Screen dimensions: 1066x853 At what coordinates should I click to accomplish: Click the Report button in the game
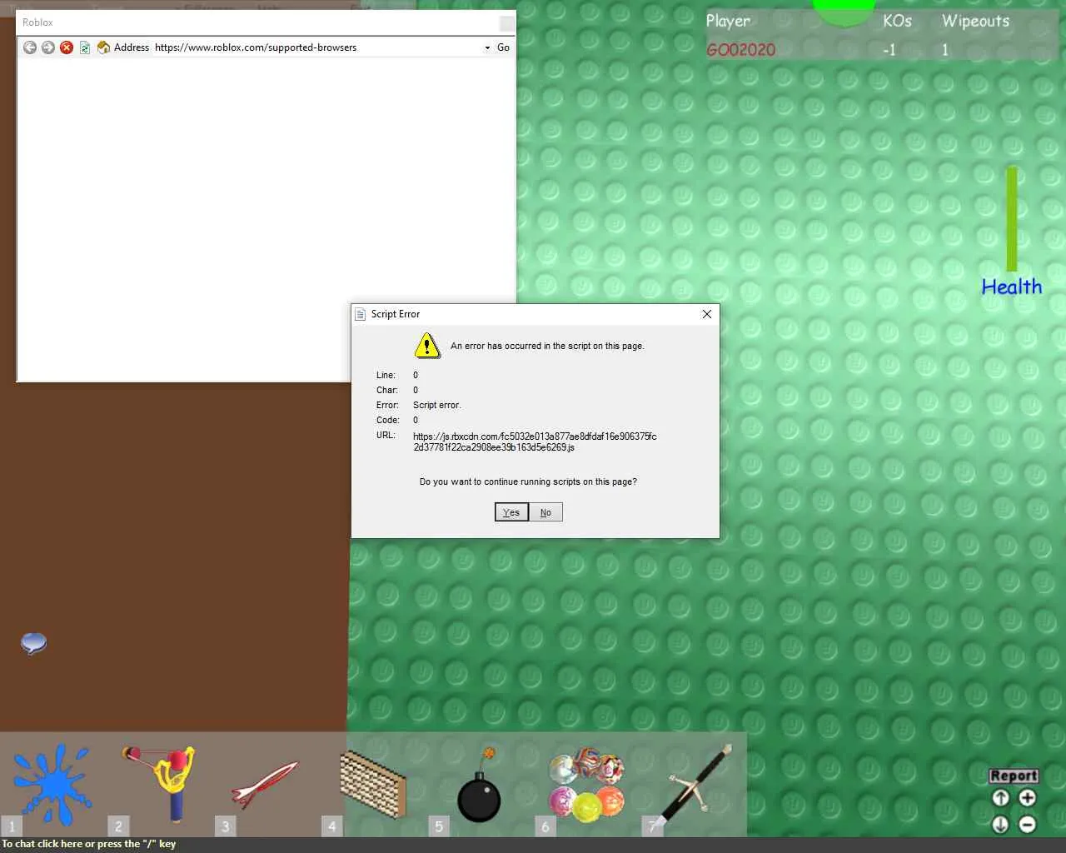point(1014,776)
